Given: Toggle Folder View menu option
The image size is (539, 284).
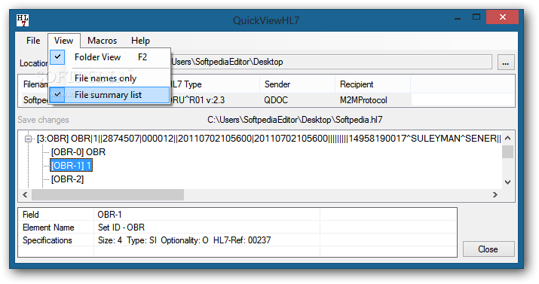Looking at the screenshot, I should pyautogui.click(x=109, y=57).
